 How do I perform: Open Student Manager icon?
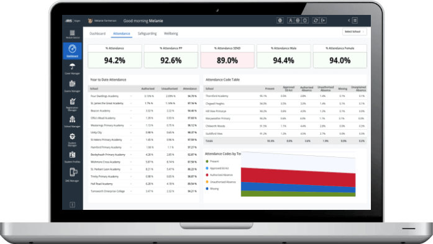pos(72,137)
